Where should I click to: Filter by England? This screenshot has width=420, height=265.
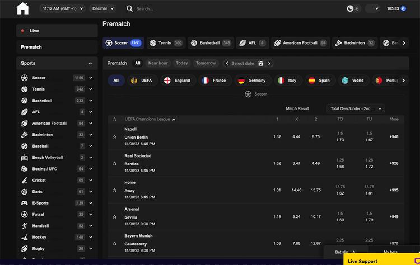178,81
